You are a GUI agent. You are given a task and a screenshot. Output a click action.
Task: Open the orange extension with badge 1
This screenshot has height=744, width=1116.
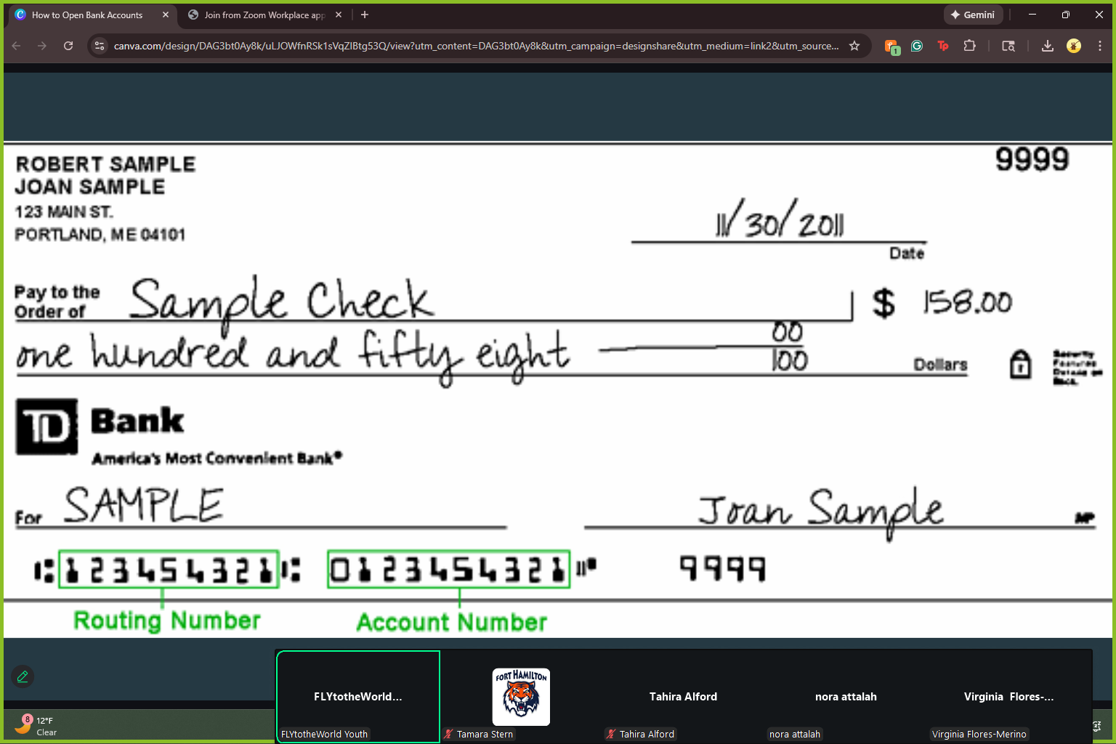(891, 46)
